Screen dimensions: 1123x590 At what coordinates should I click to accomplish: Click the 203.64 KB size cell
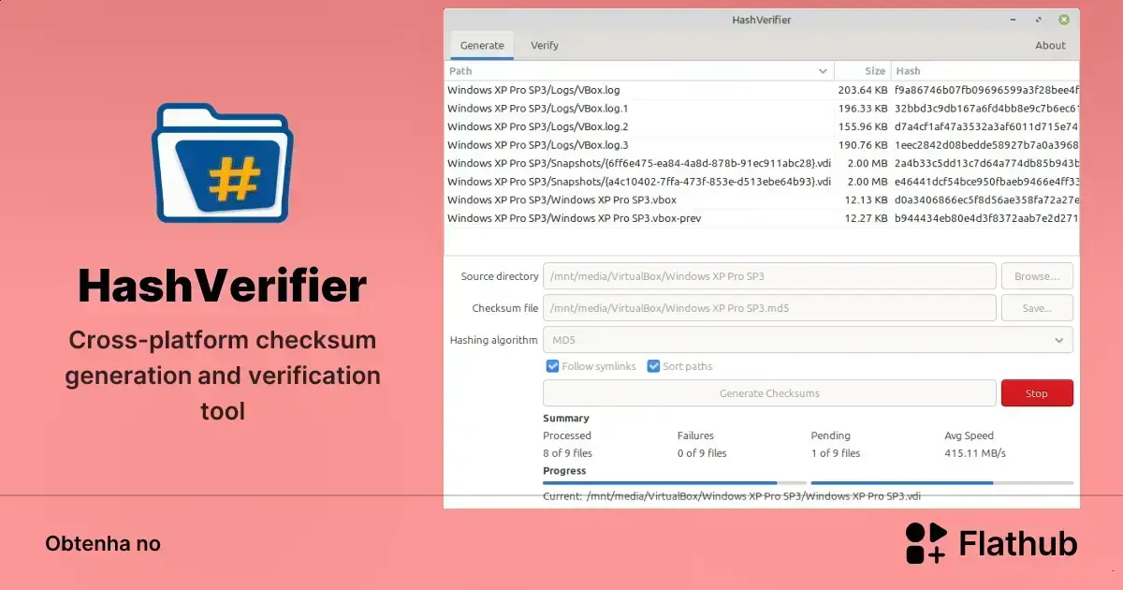click(863, 91)
